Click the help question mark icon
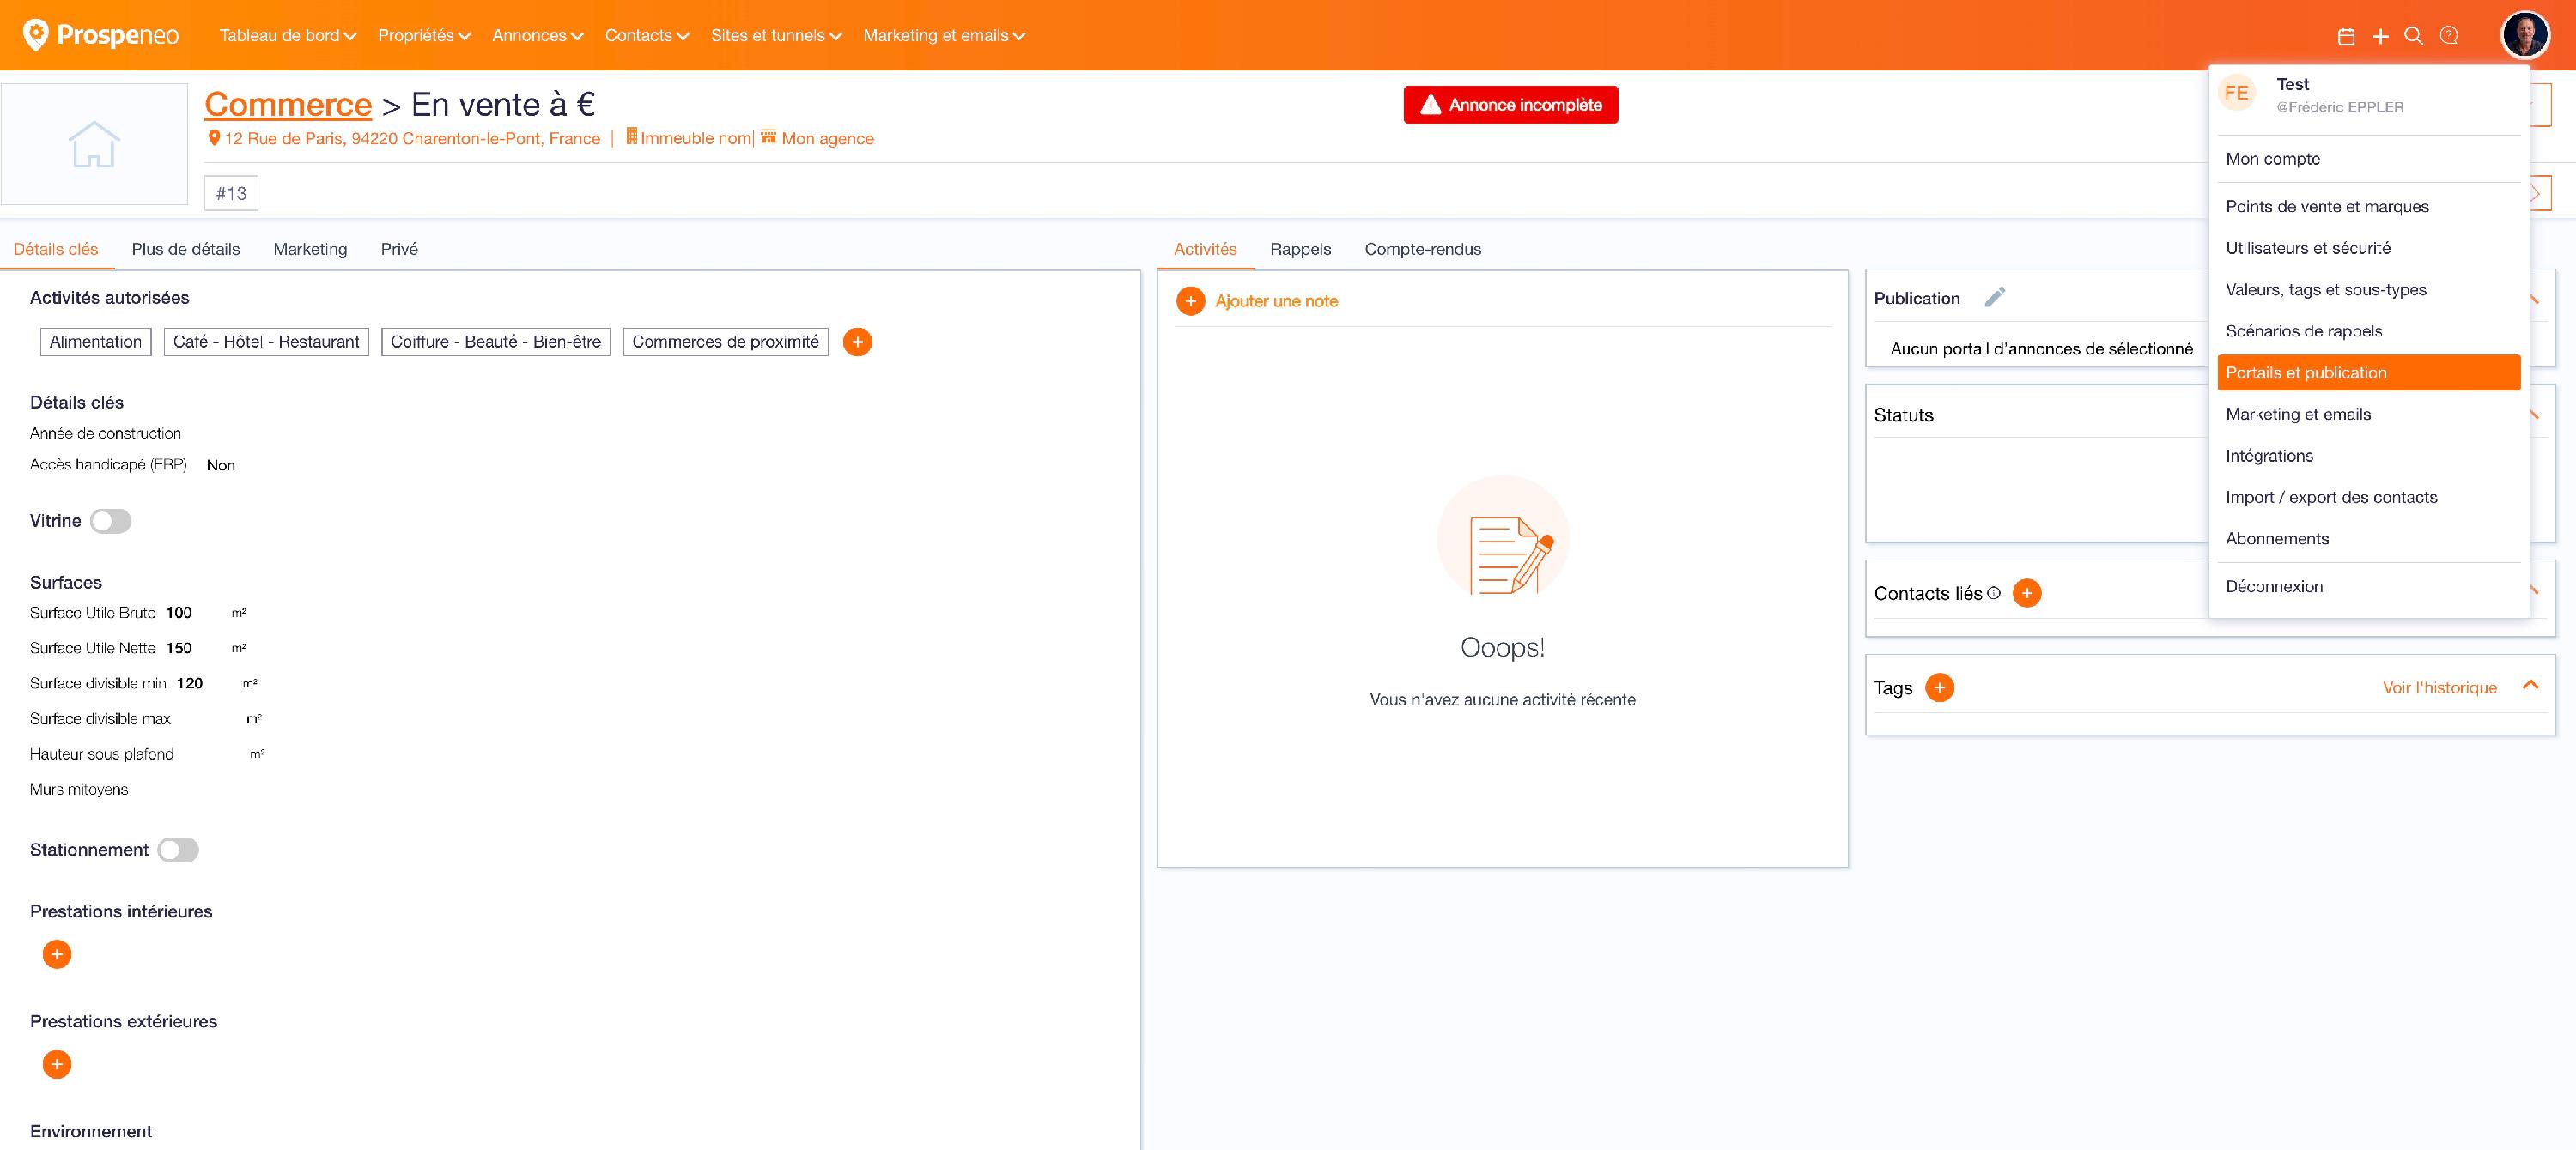The width and height of the screenshot is (2576, 1150). tap(2449, 36)
